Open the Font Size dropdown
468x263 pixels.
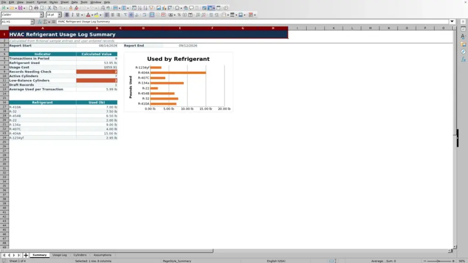coord(59,15)
